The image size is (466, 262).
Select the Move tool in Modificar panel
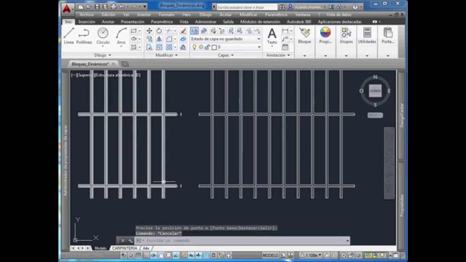pyautogui.click(x=149, y=31)
